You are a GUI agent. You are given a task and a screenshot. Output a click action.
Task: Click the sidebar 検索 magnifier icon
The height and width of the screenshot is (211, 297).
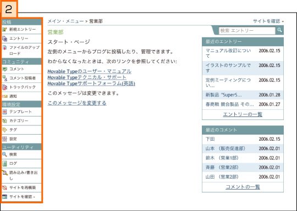pyautogui.click(x=4, y=154)
